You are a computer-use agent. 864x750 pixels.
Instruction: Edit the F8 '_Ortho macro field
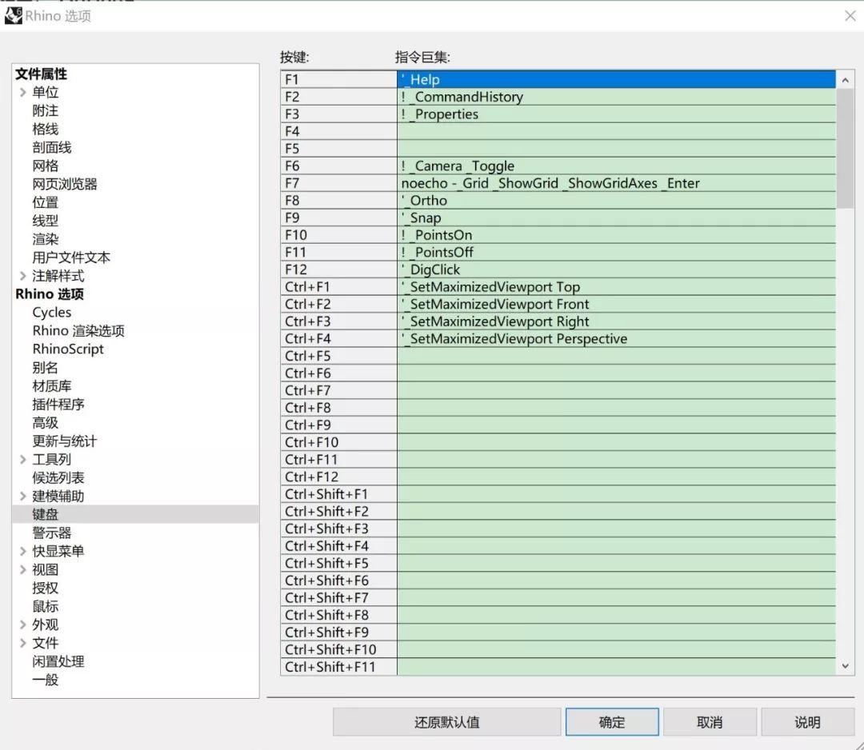coord(616,201)
